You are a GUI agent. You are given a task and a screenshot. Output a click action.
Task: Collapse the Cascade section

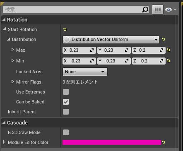(4, 122)
